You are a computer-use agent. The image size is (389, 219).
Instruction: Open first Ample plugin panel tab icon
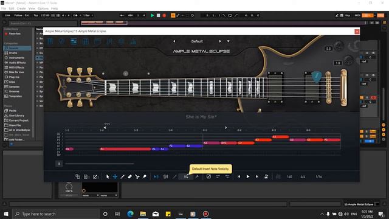click(50, 41)
